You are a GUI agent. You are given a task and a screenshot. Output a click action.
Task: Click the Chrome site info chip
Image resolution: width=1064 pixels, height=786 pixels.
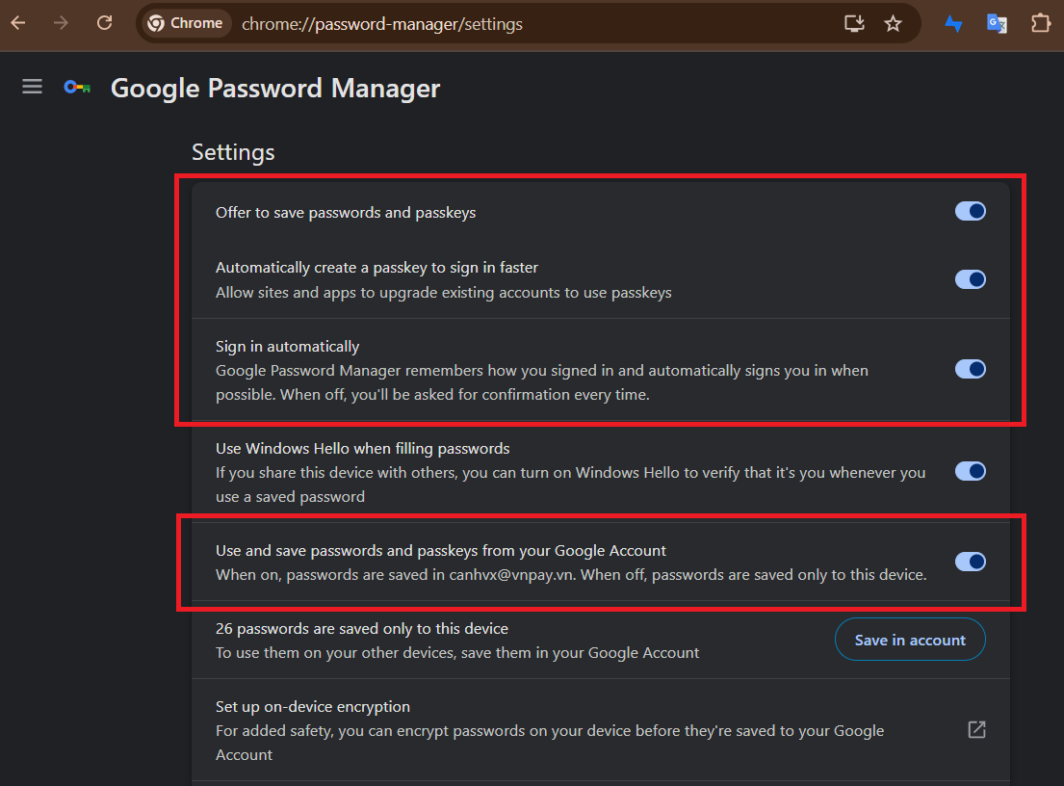pos(186,23)
